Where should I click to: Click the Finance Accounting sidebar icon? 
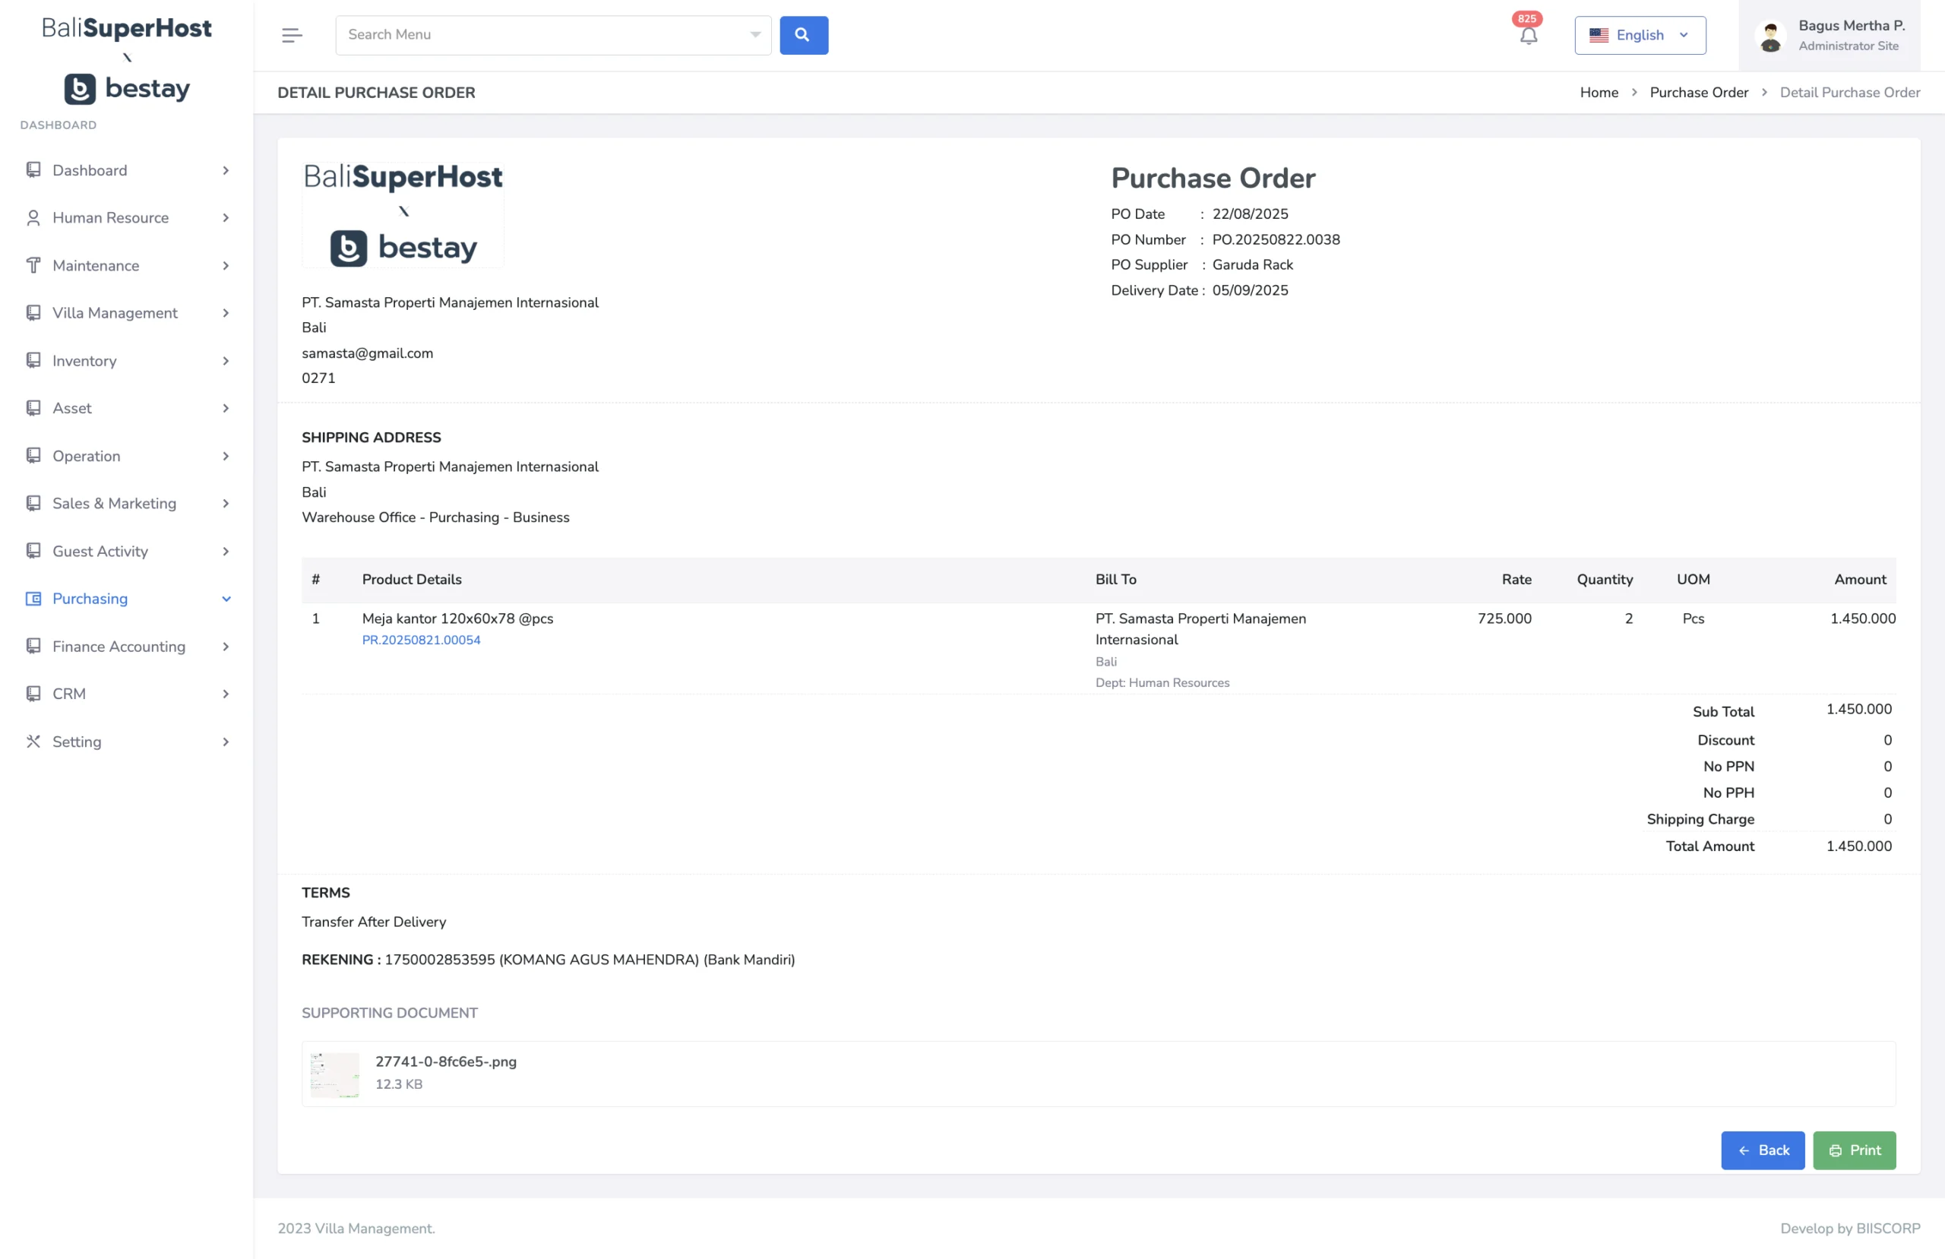click(33, 647)
